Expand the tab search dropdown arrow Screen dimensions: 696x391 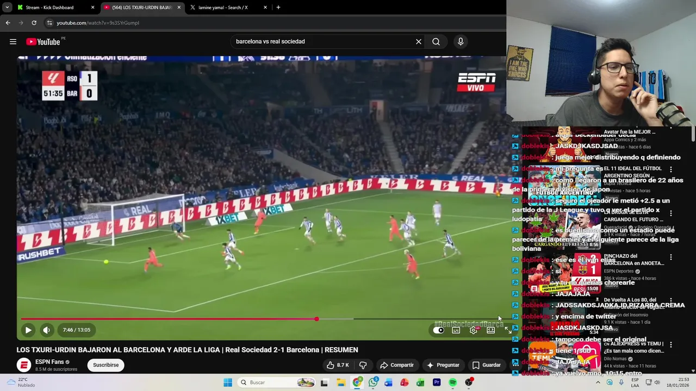pyautogui.click(x=7, y=8)
